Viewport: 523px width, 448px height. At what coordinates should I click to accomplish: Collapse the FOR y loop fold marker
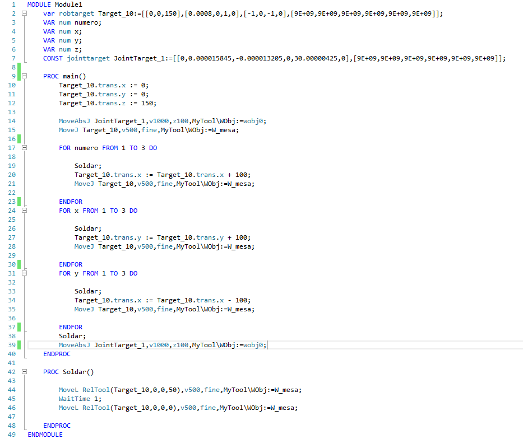coord(24,273)
